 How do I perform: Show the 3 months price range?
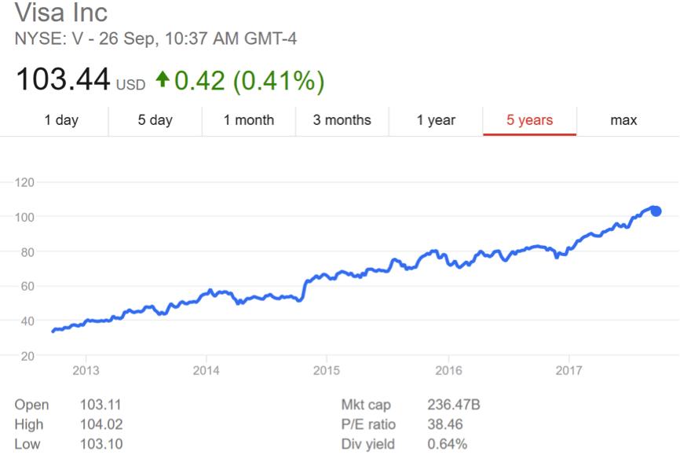(342, 120)
